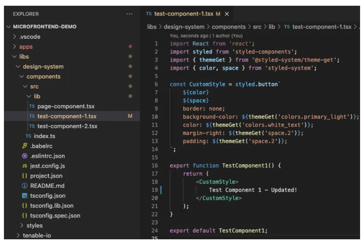Viewport: 364px width, 244px height.
Task: Open the Explorer more actions ellipsis
Action: 129,14
